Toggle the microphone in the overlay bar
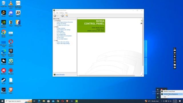 point(175,56)
